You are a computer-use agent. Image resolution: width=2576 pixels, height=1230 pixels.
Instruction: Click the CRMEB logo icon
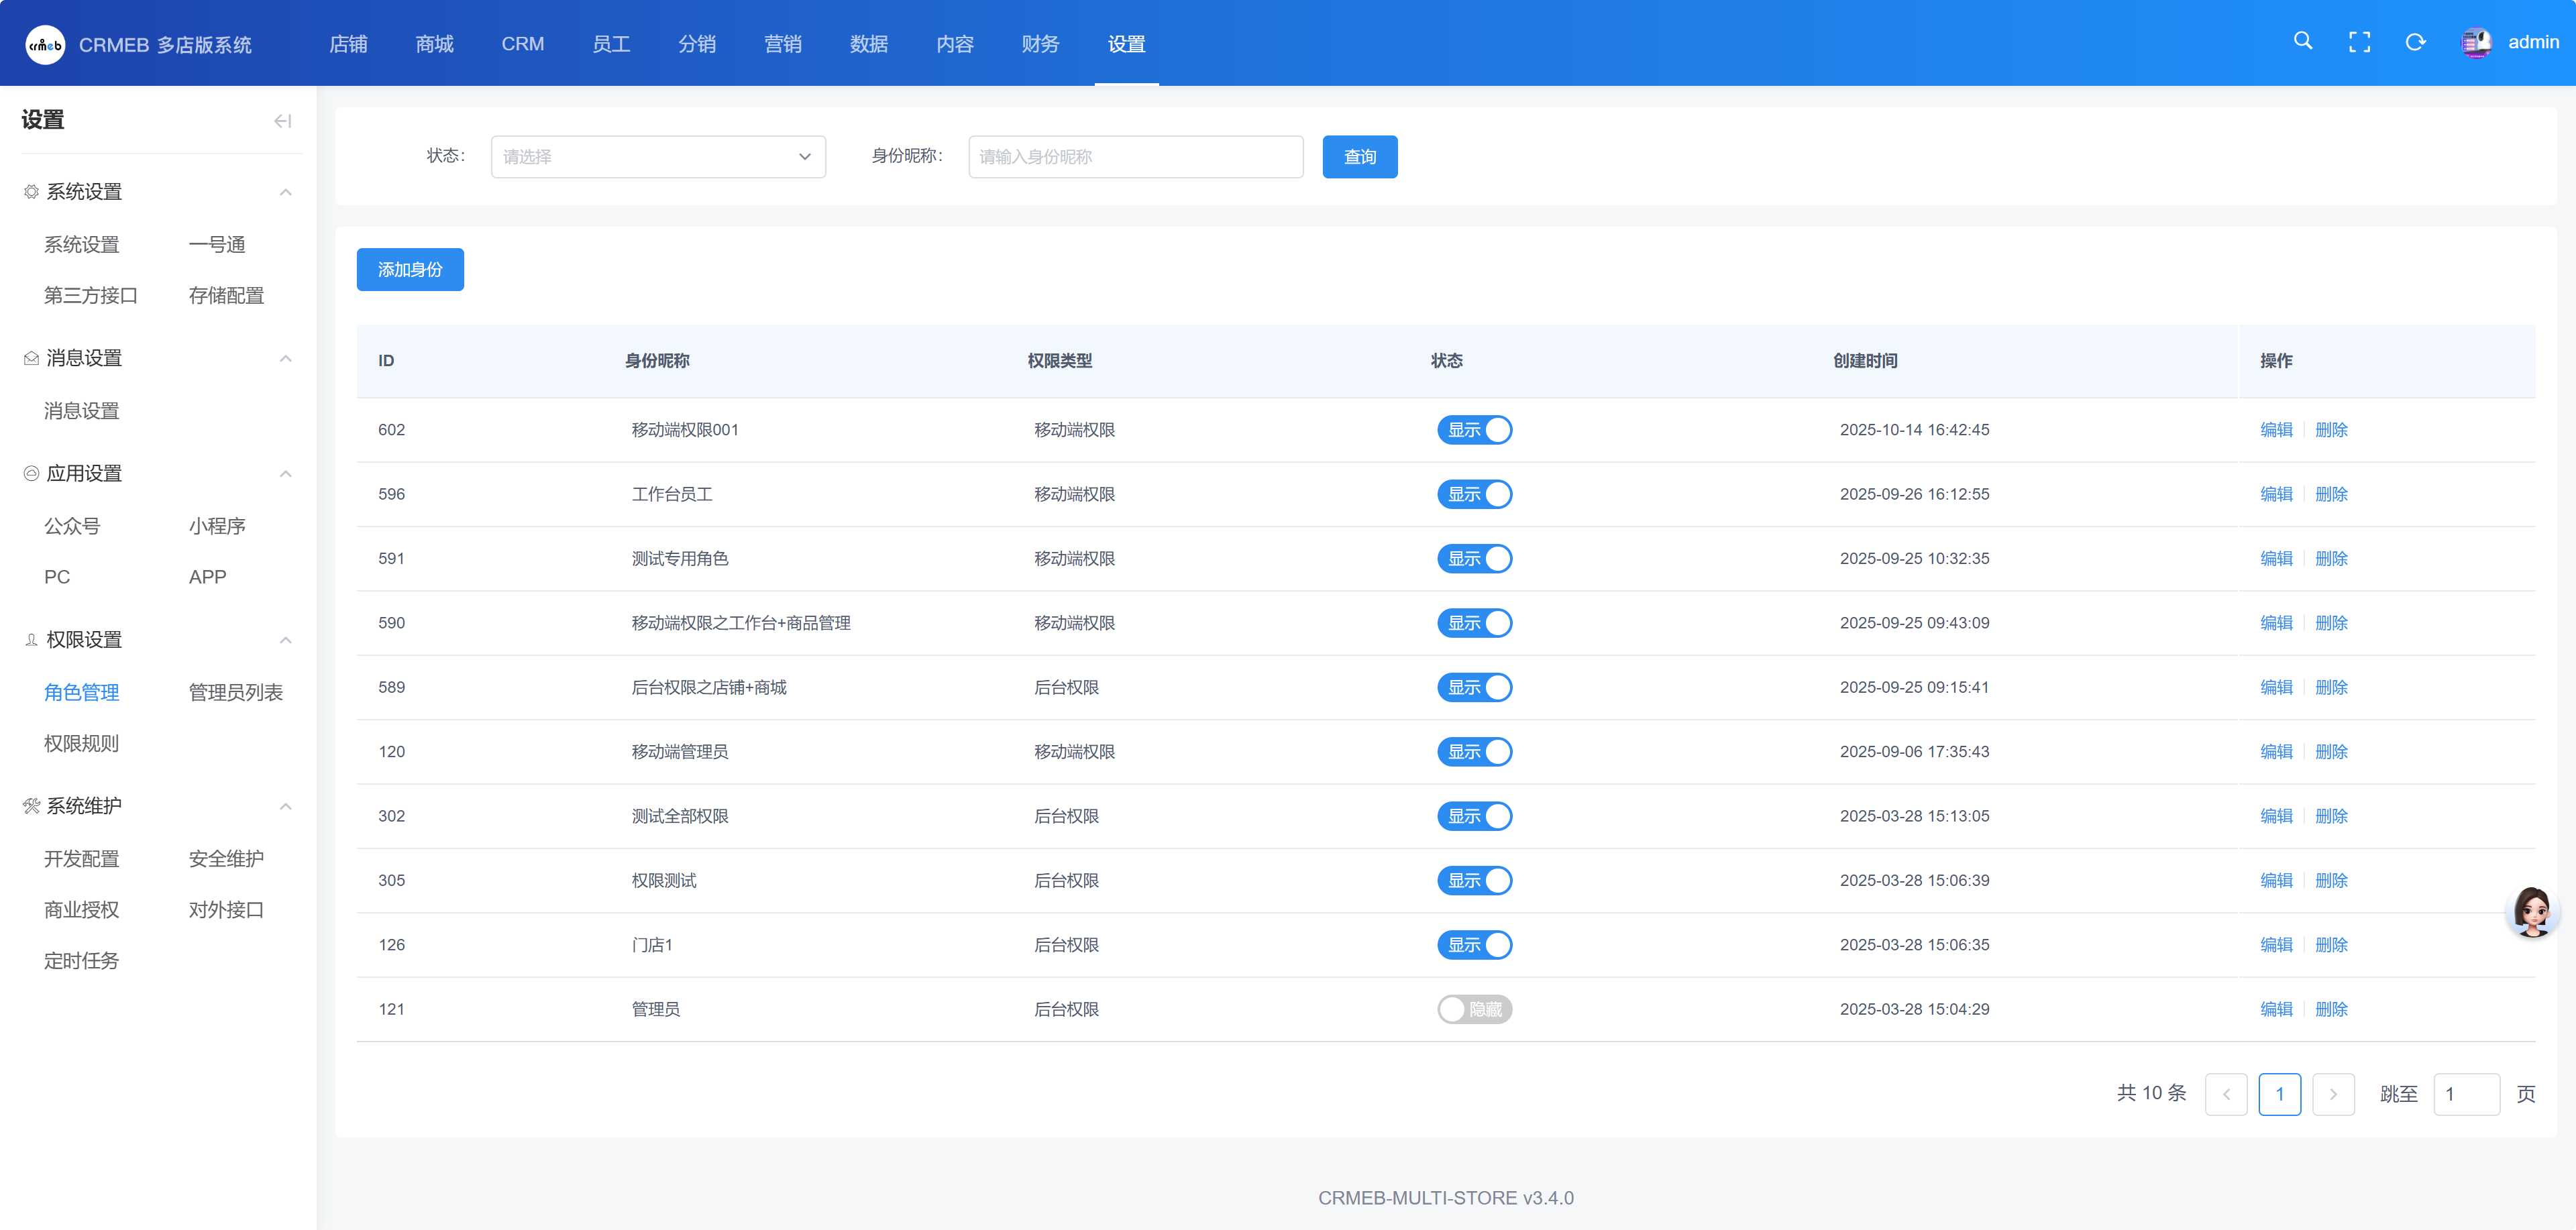tap(45, 45)
